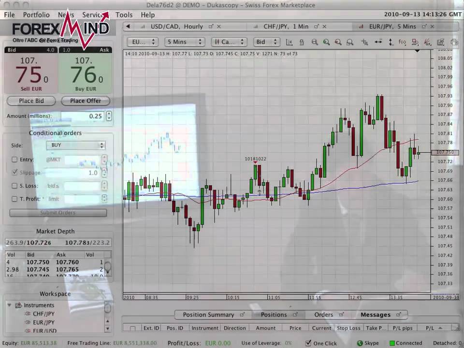Click the last toolbar windows icon
Viewport: 464px width, 348px height.
pos(454,42)
